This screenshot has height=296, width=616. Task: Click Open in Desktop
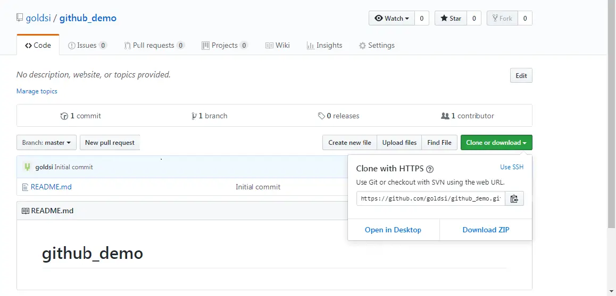pos(393,230)
